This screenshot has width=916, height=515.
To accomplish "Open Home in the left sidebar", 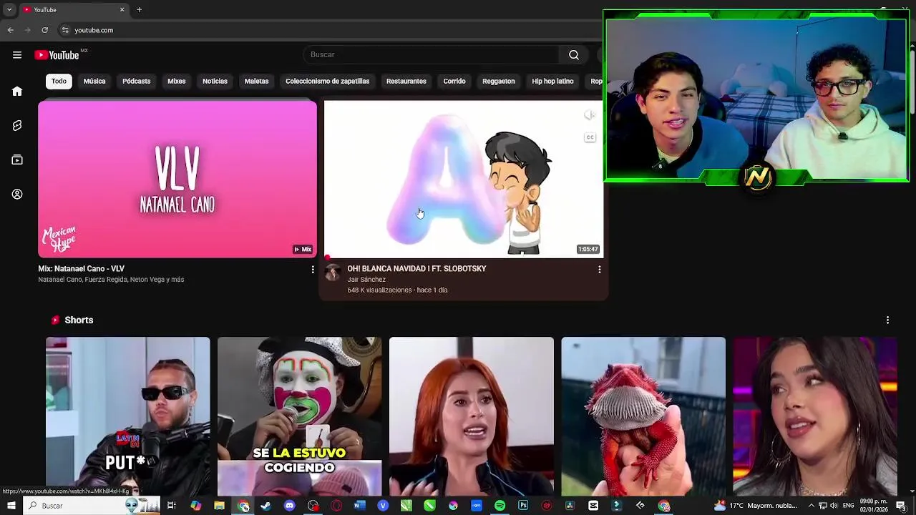I will 17,91.
